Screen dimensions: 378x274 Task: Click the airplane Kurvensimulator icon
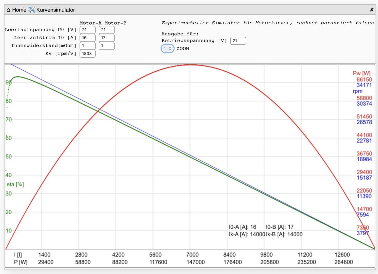pos(31,10)
